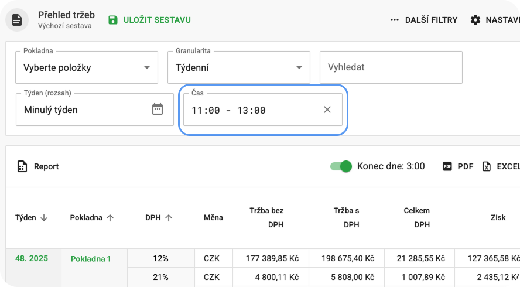520x287 pixels.
Task: Click the green save floppy disk icon
Action: pyautogui.click(x=113, y=20)
